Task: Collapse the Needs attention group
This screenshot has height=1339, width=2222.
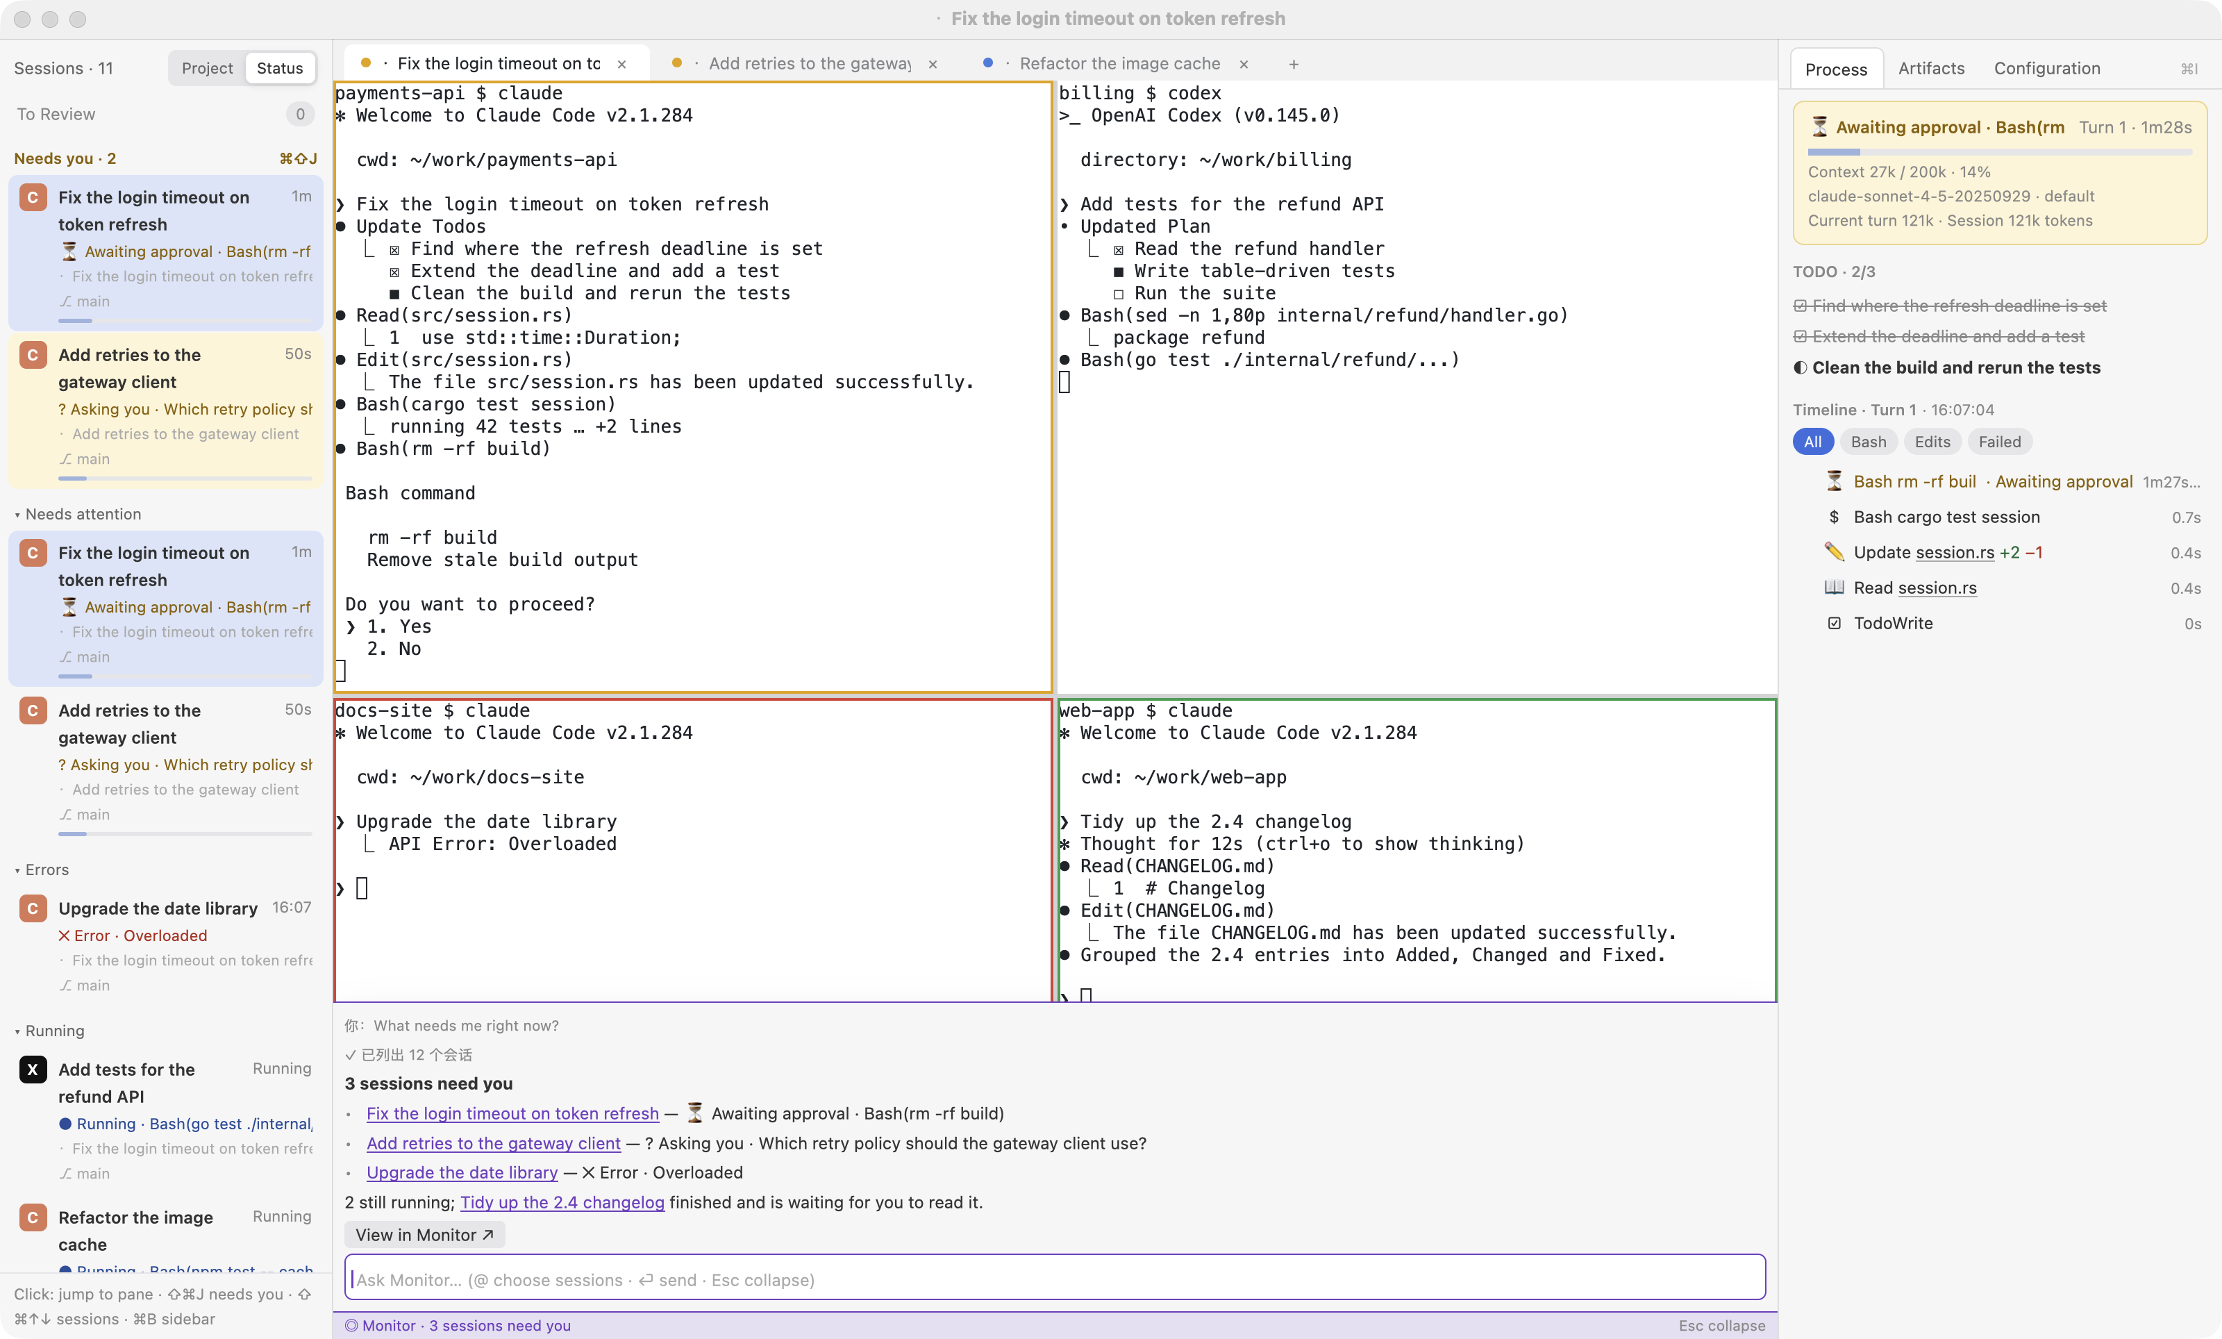Action: click(78, 514)
